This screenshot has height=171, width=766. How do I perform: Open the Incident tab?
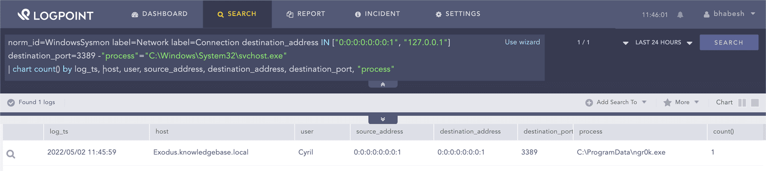pos(377,14)
